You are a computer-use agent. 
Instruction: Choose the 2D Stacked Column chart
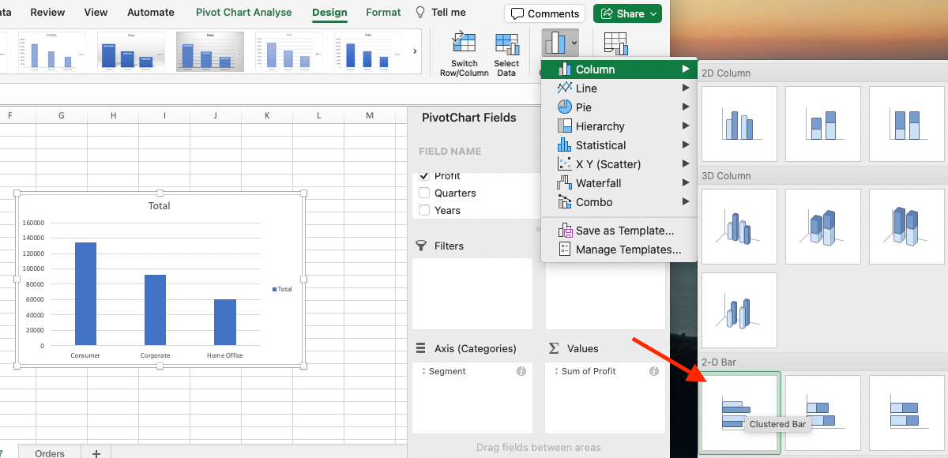point(823,124)
